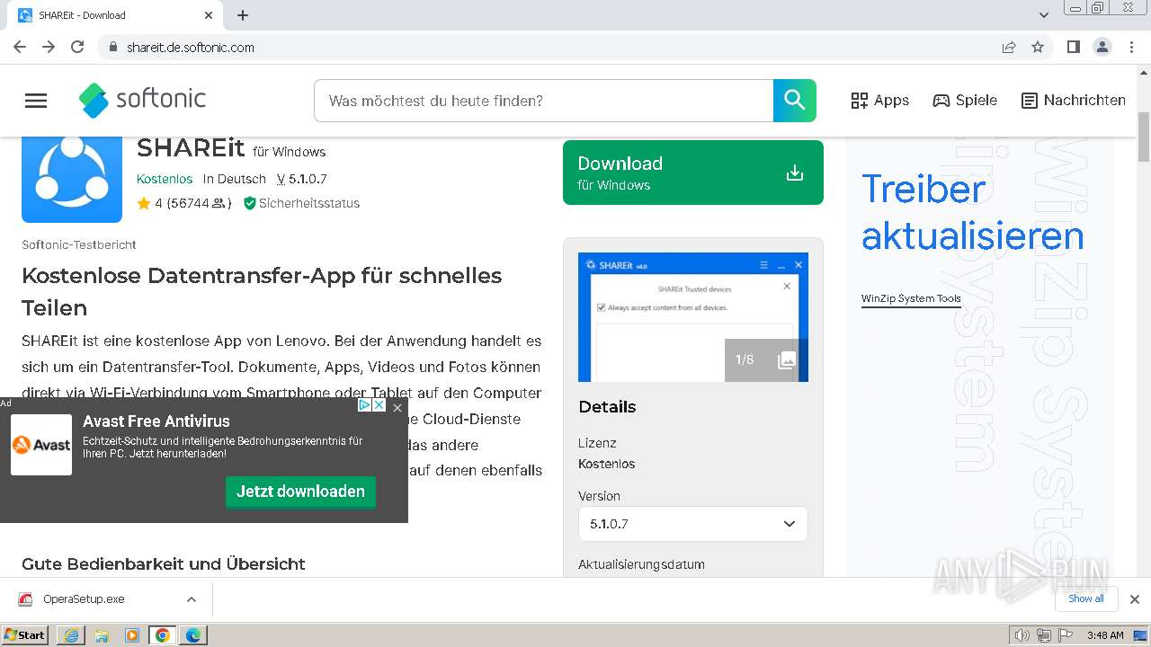Click the AdChoices info icon on Avast ad
This screenshot has width=1151, height=647.
point(364,405)
